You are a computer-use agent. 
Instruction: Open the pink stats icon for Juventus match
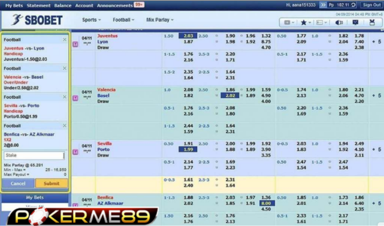[x=75, y=44]
